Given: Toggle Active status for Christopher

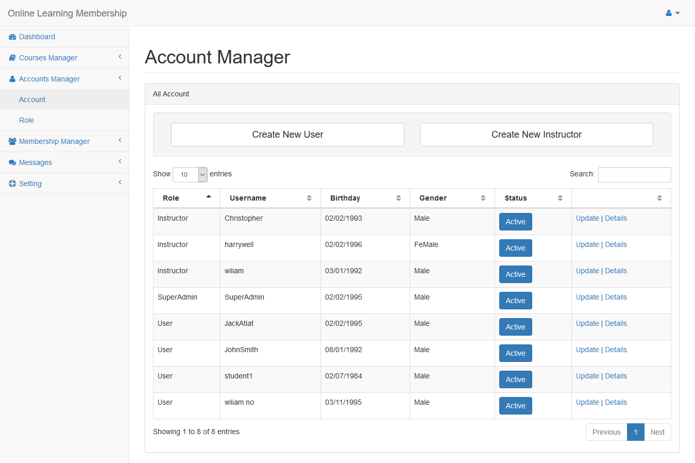Looking at the screenshot, I should pos(515,222).
